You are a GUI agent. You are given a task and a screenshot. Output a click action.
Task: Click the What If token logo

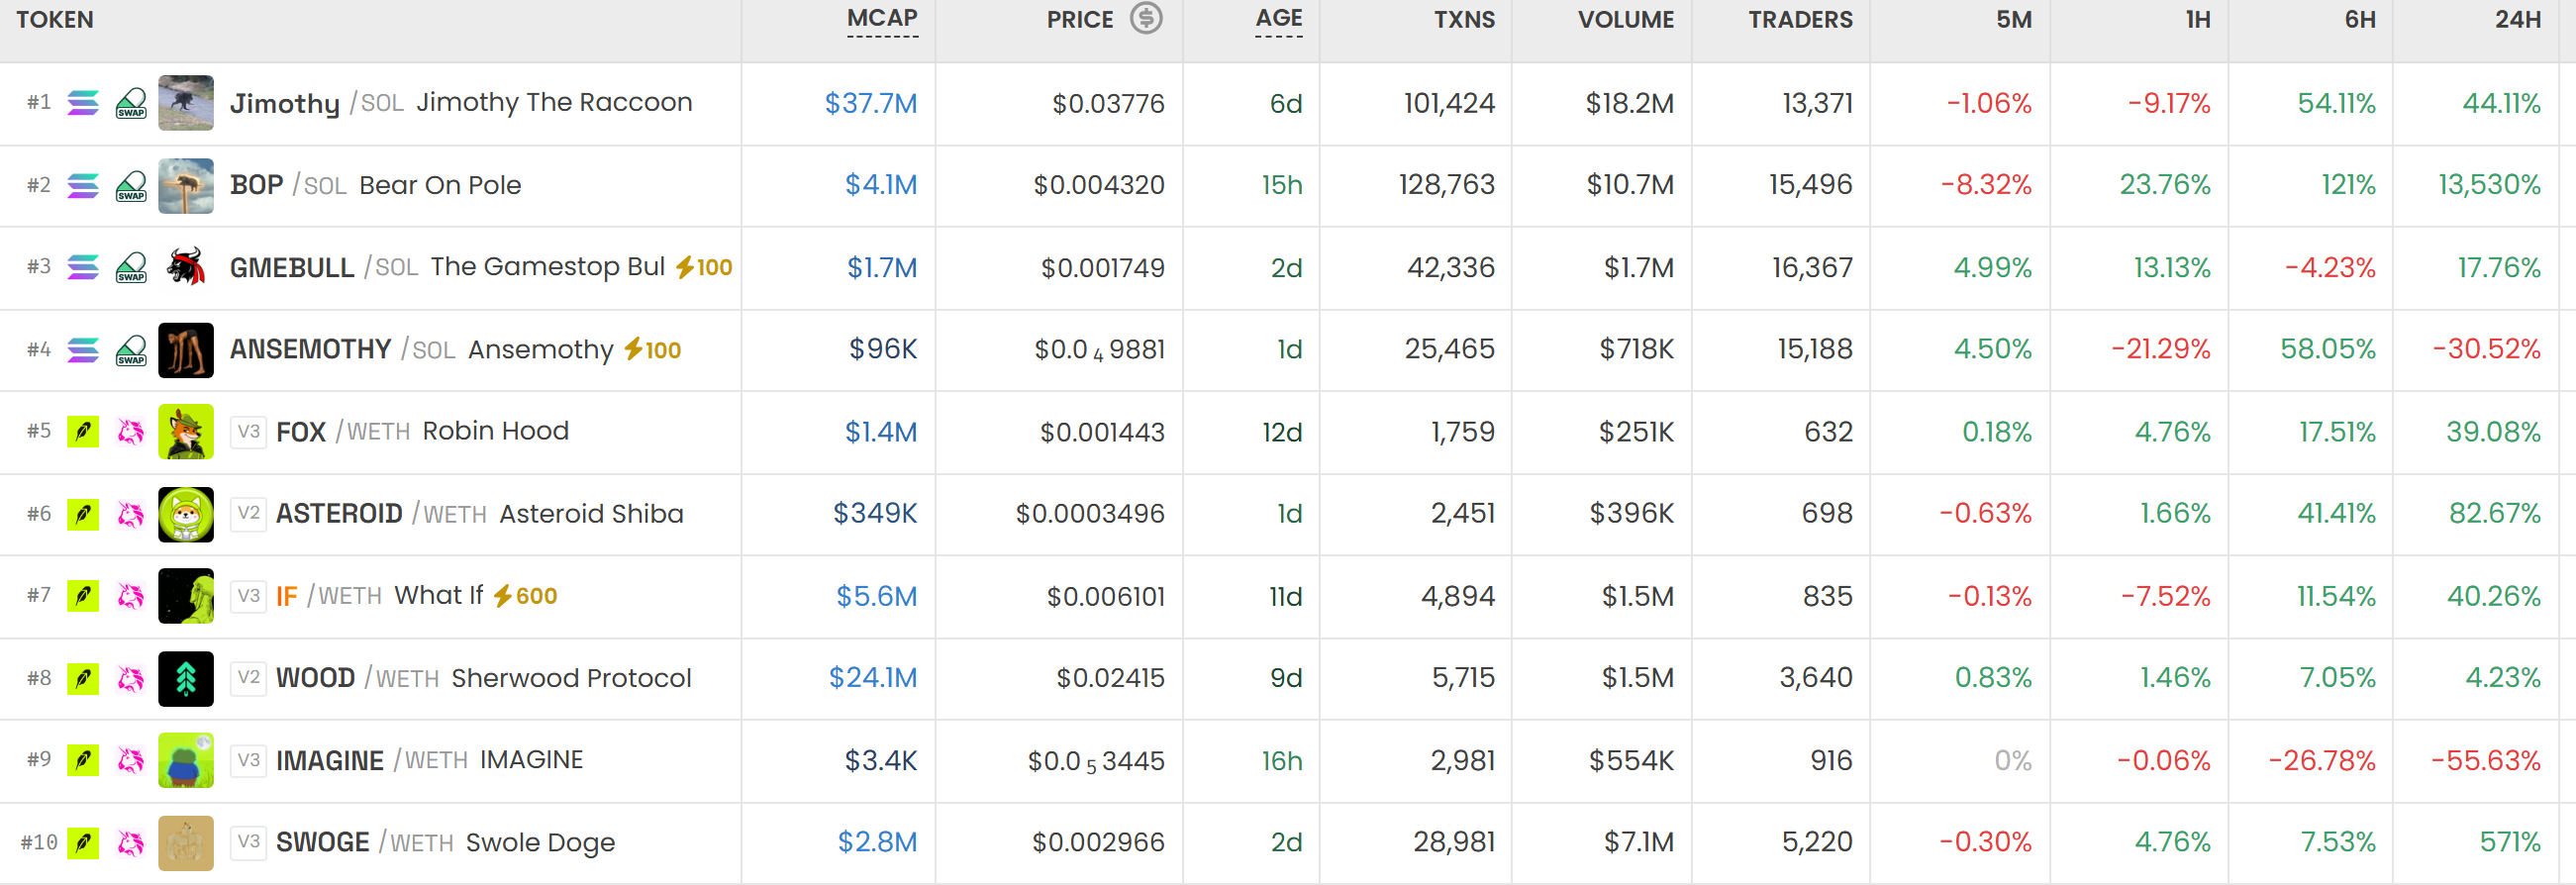click(x=186, y=596)
